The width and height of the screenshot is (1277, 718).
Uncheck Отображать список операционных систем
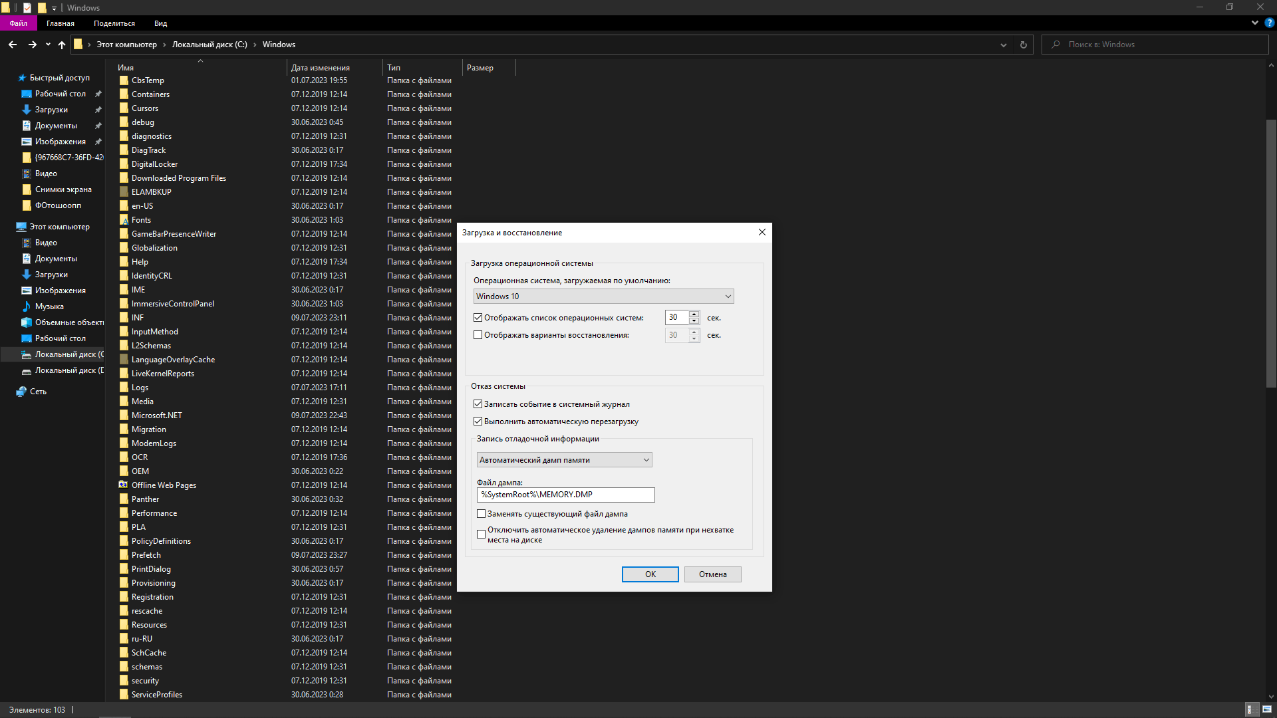point(478,318)
